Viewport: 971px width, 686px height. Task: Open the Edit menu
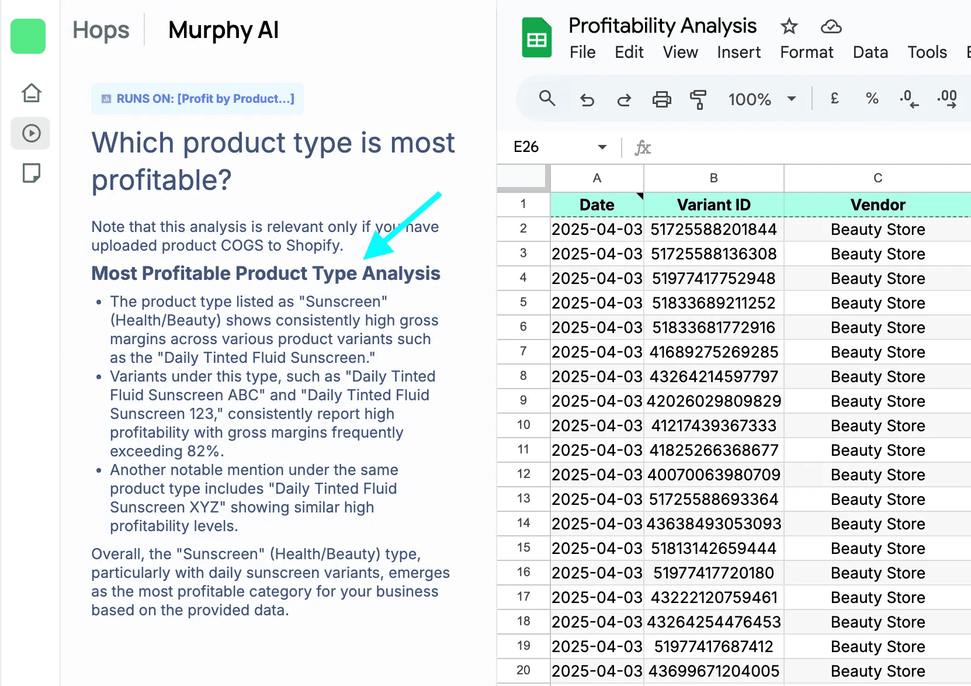click(629, 53)
